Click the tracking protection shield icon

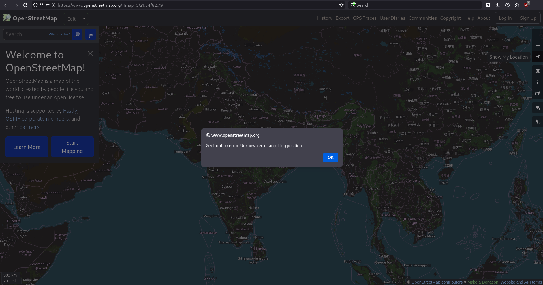(35, 5)
